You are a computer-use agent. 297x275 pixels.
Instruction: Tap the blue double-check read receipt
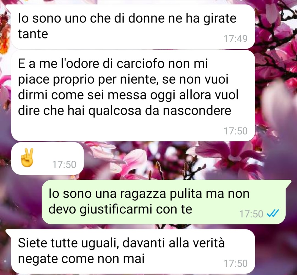tap(273, 214)
